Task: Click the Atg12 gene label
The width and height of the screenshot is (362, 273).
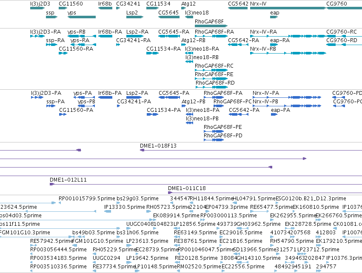Action: (188, 4)
